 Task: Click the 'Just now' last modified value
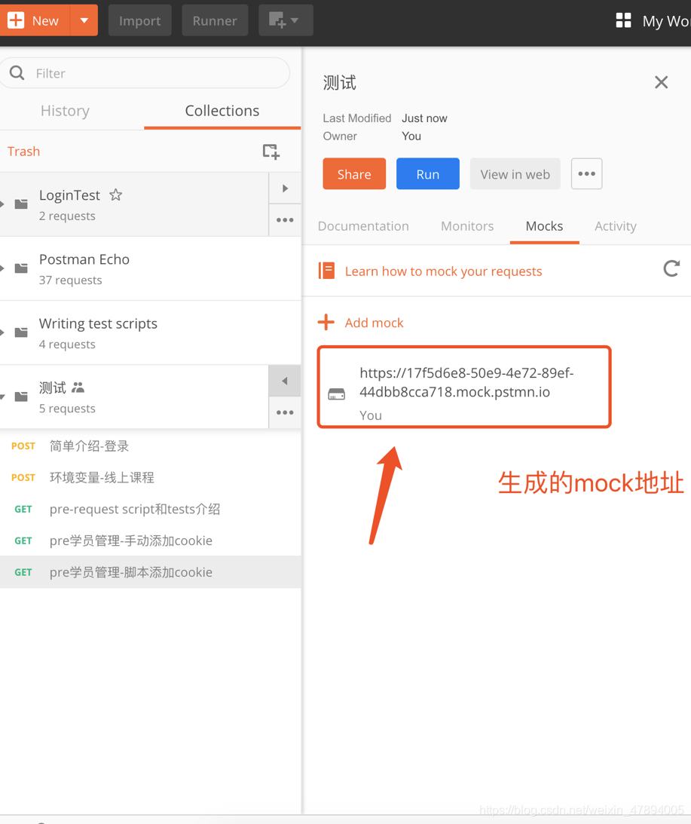(x=424, y=118)
